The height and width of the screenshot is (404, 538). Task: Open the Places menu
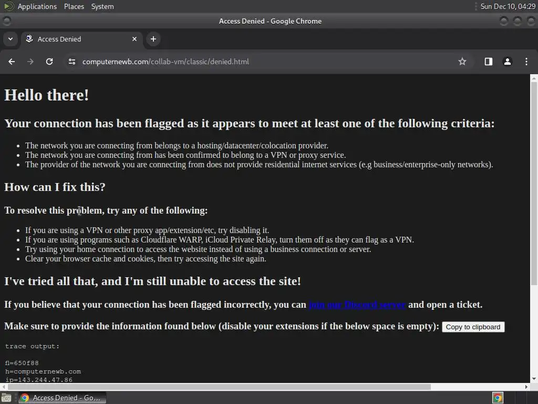click(74, 6)
